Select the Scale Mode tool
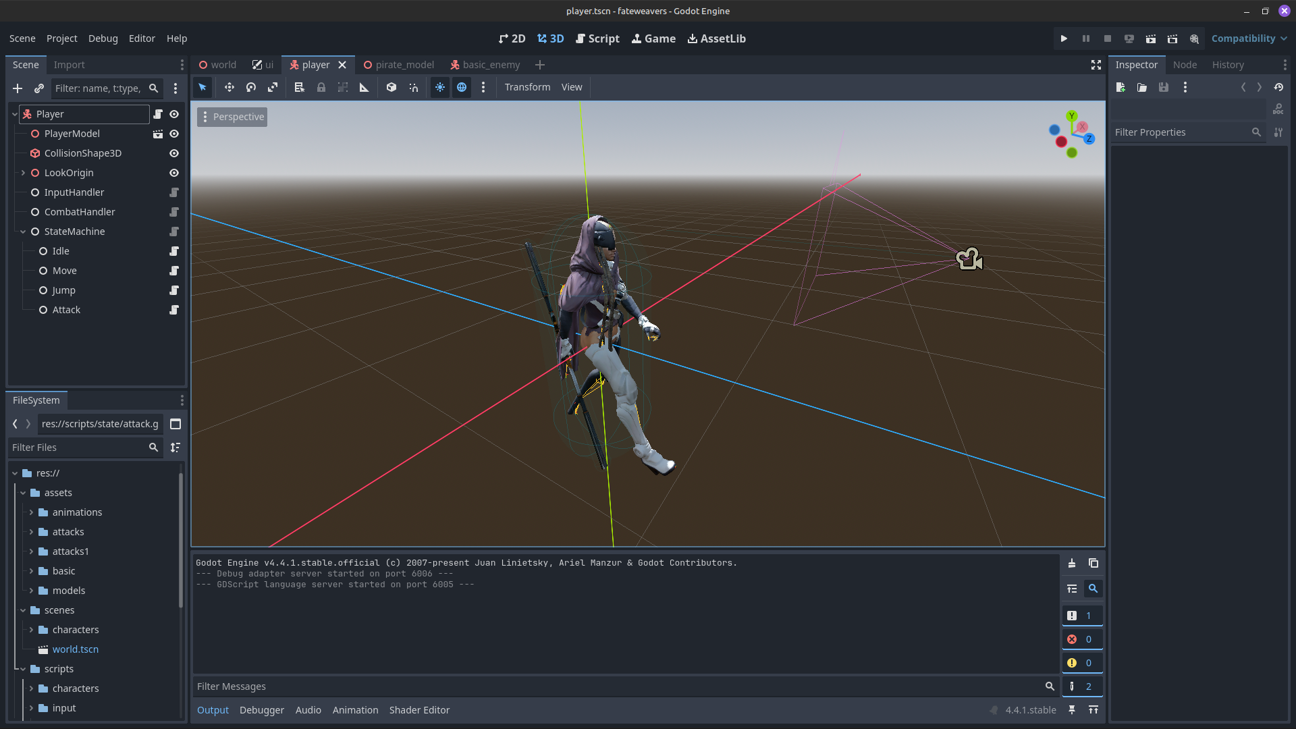The image size is (1296, 729). [x=273, y=87]
